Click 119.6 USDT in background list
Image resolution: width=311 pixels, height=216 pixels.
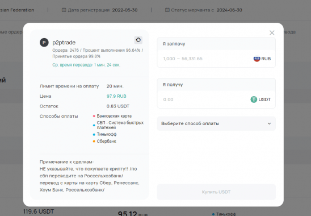point(39,211)
